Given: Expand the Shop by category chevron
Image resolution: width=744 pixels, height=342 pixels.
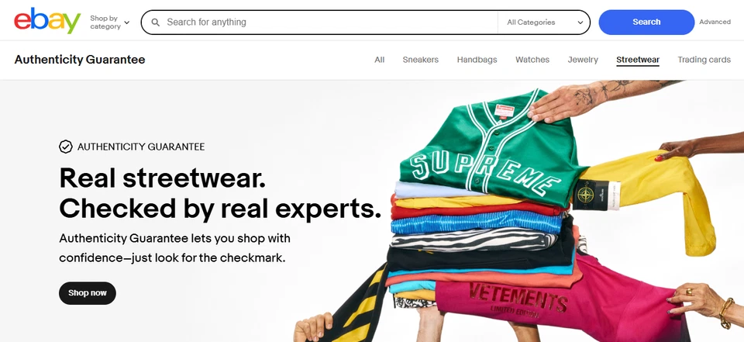Looking at the screenshot, I should click(x=126, y=22).
